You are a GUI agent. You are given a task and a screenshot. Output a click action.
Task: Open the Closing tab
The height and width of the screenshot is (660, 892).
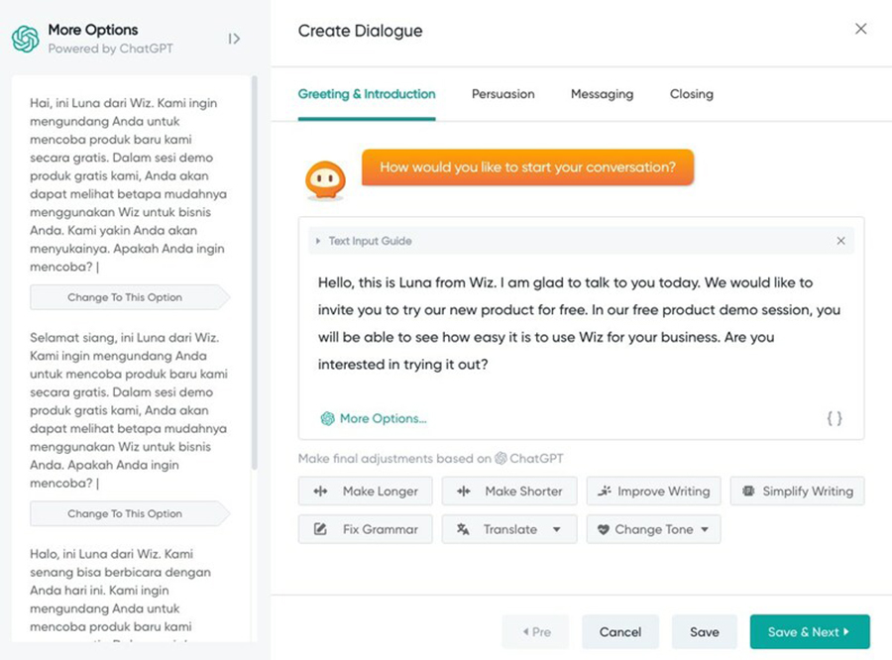point(691,94)
